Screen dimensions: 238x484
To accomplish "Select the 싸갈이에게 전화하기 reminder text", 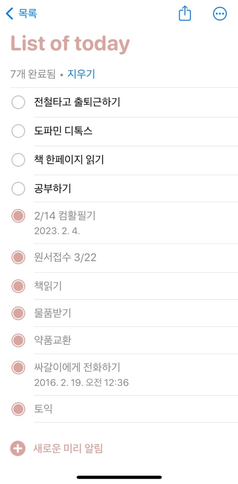I will 77,367.
